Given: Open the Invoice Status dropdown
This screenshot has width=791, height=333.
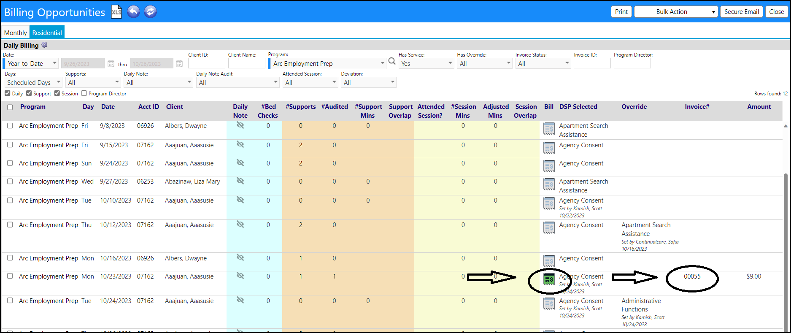Looking at the screenshot, I should 543,63.
